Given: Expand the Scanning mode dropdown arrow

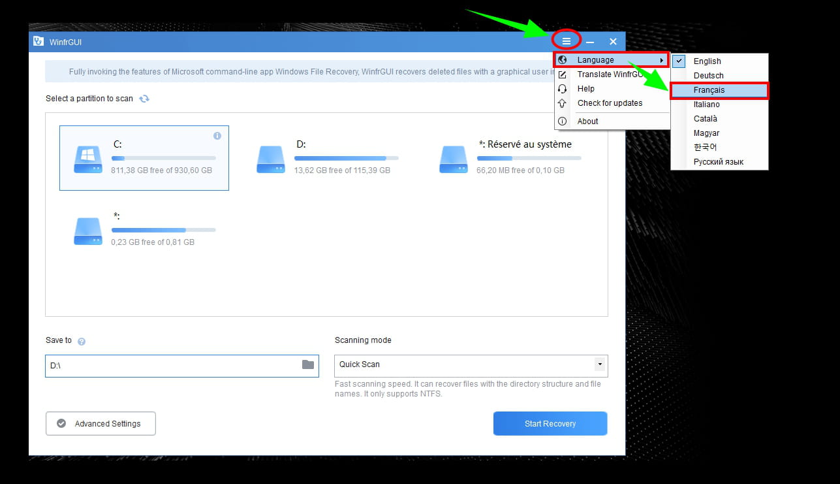Looking at the screenshot, I should pyautogui.click(x=599, y=364).
